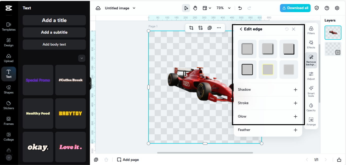
Task: Expand the Stroke edge option
Action: [295, 103]
